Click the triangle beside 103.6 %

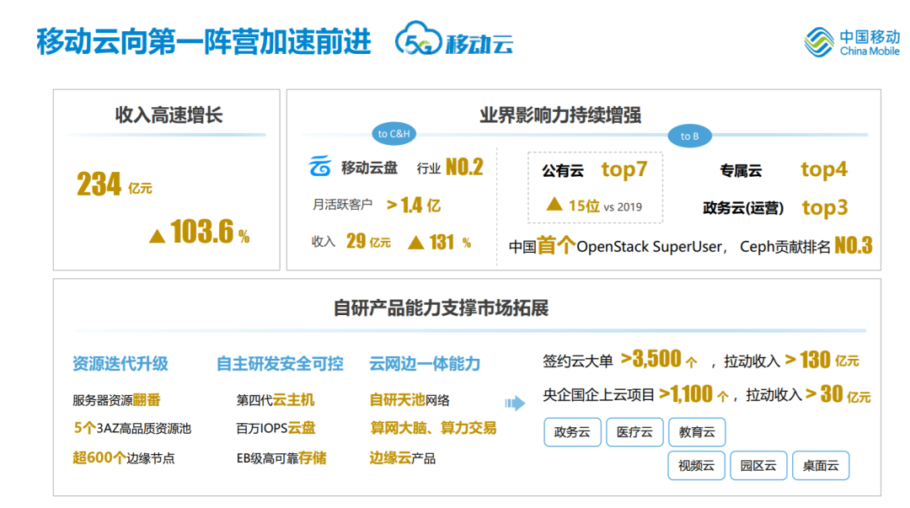pyautogui.click(x=157, y=236)
